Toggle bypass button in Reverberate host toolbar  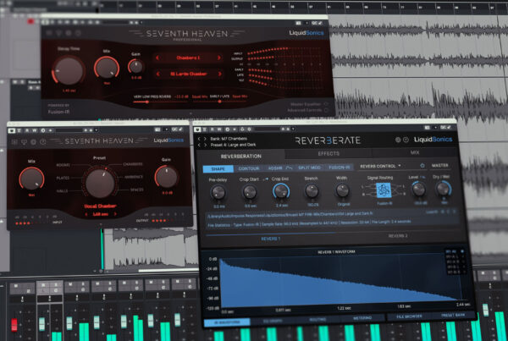pyautogui.click(x=197, y=129)
